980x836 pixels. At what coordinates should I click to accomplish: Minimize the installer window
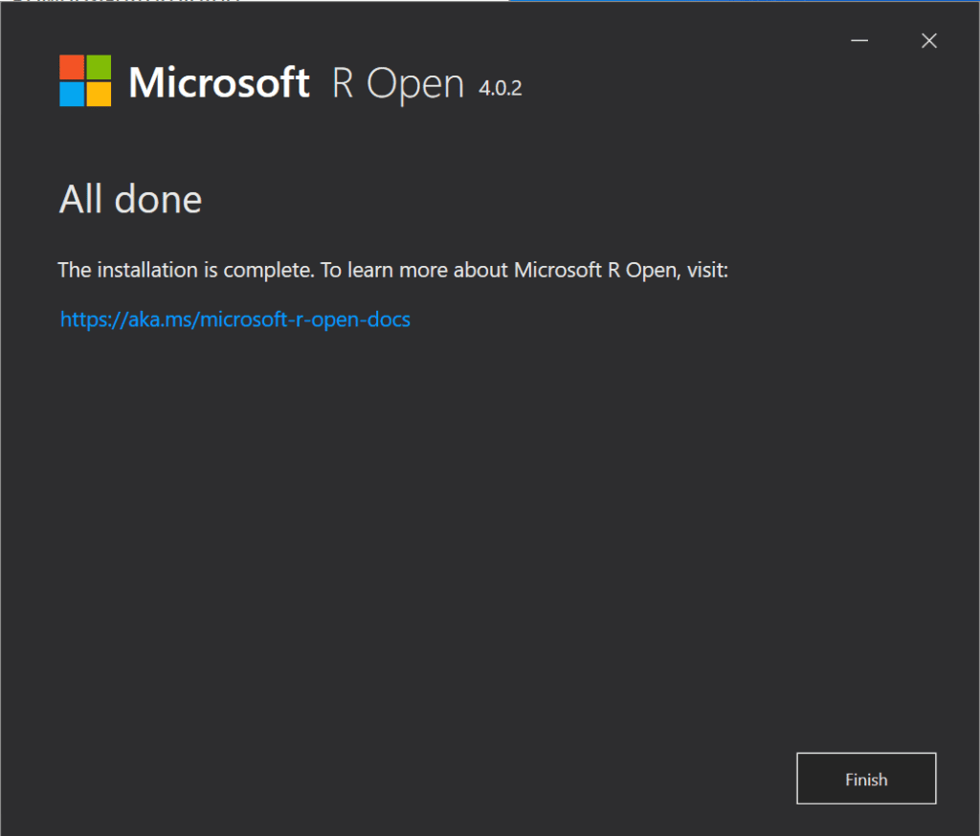pos(859,40)
